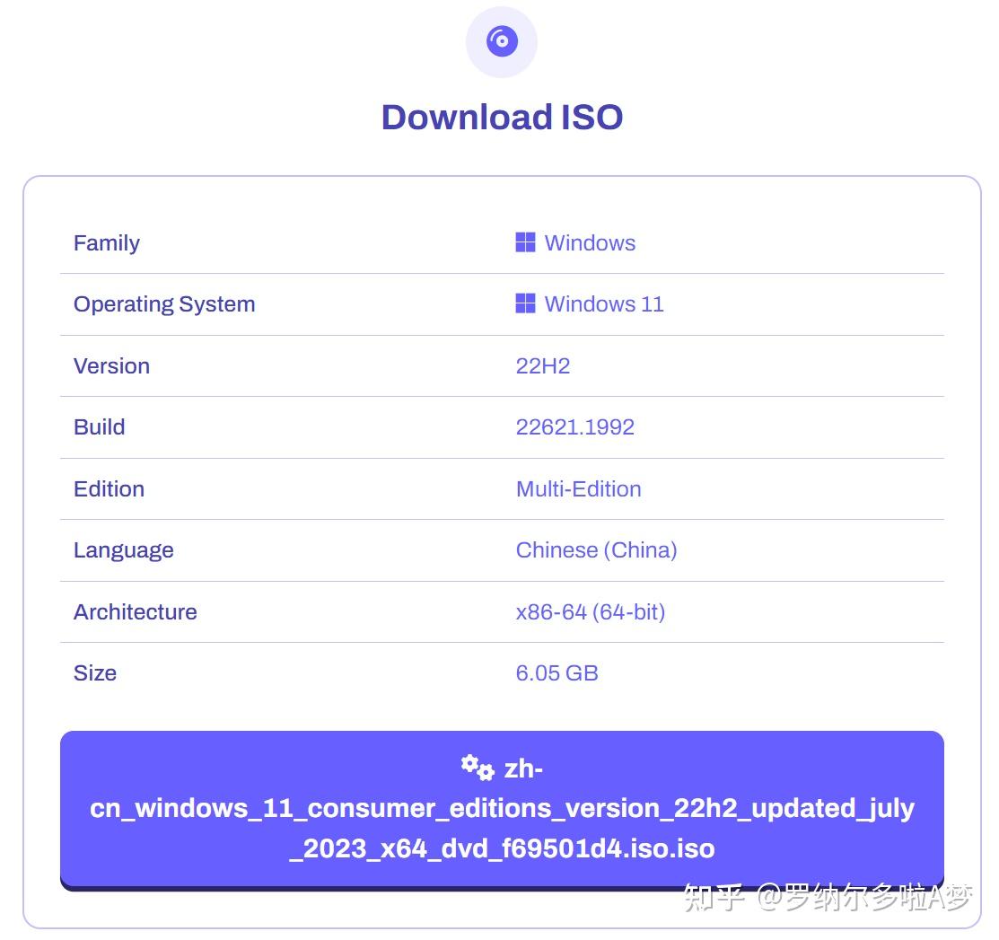The image size is (999, 940).
Task: Click the Family row label
Action: click(106, 242)
